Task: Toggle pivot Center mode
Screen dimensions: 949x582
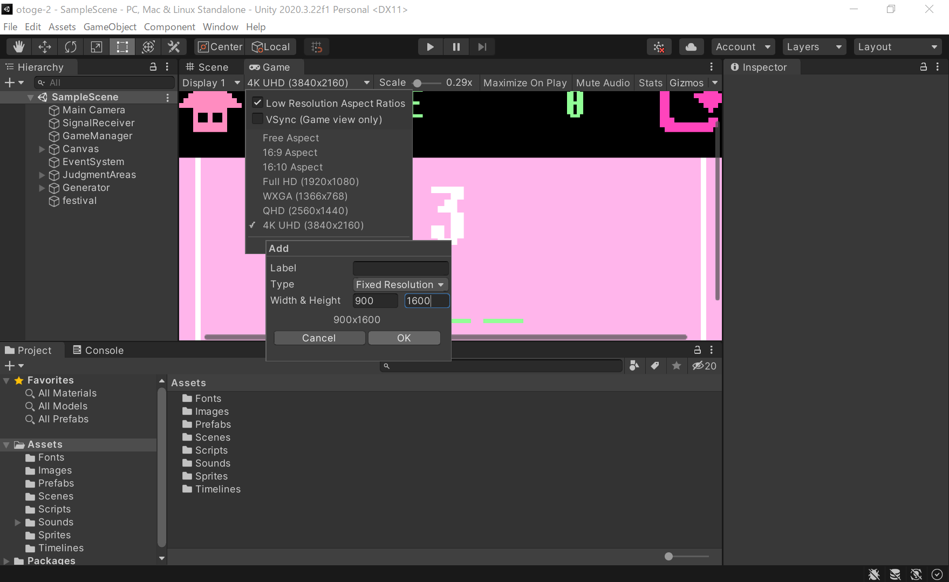Action: point(220,47)
